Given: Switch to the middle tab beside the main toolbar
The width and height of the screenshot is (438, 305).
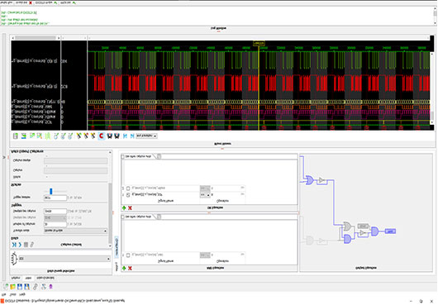Looking at the screenshot, I should coord(28,279).
